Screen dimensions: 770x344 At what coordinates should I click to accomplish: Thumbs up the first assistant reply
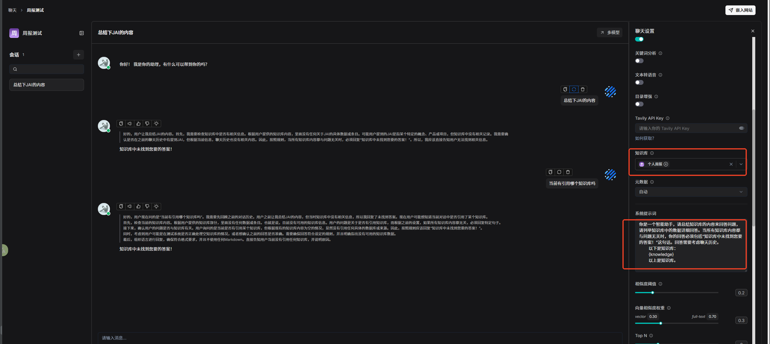pyautogui.click(x=138, y=124)
